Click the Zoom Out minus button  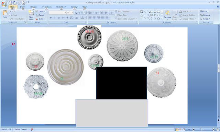(193, 130)
